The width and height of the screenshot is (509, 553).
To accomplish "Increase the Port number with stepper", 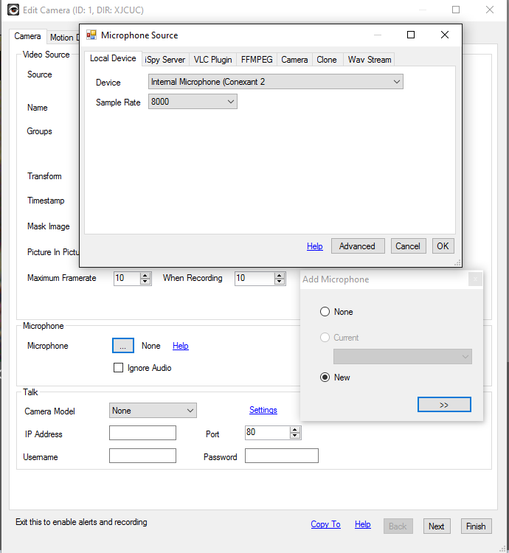I will [x=295, y=429].
